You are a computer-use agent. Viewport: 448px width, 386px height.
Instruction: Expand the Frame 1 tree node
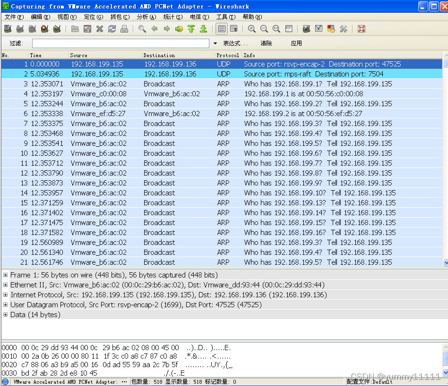click(5, 275)
